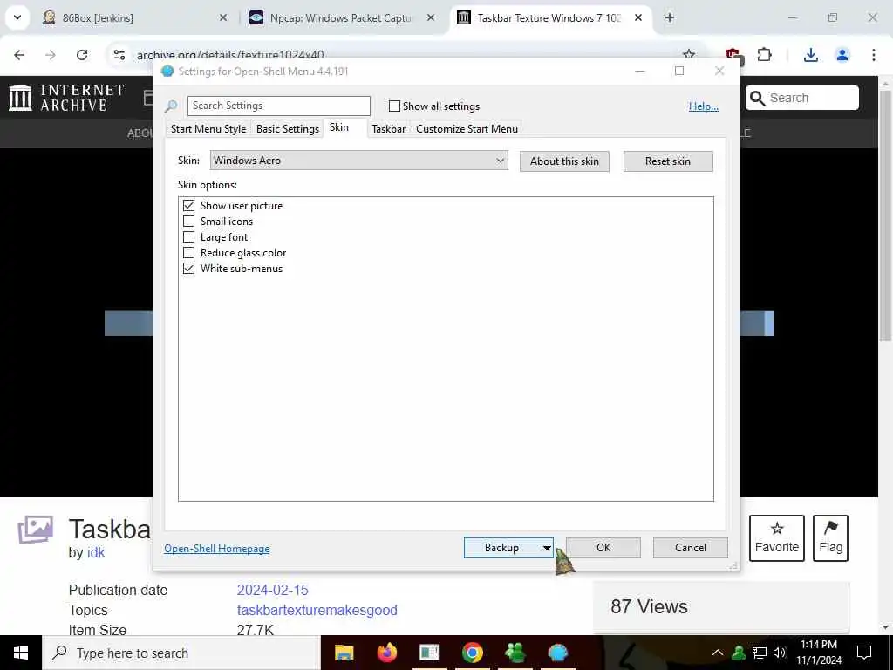
Task: Open the Help... link
Action: (x=704, y=106)
